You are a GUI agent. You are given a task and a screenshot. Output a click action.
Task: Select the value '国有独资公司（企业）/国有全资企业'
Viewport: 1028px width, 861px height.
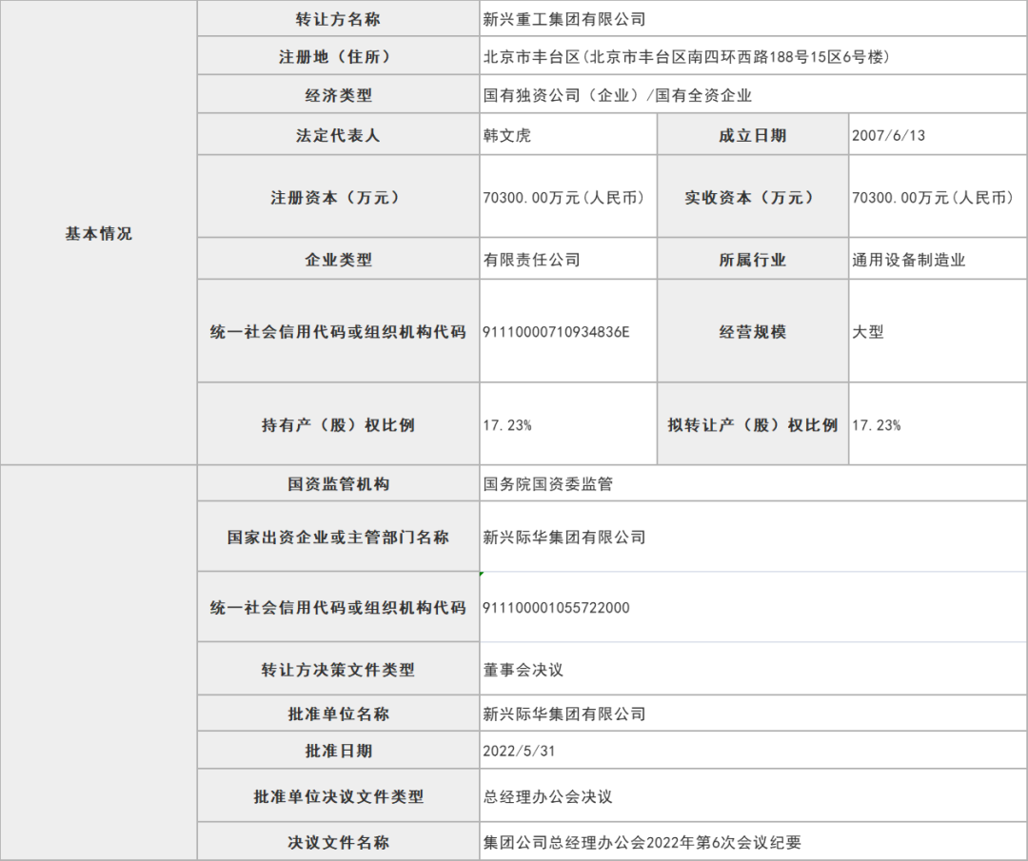pos(618,96)
